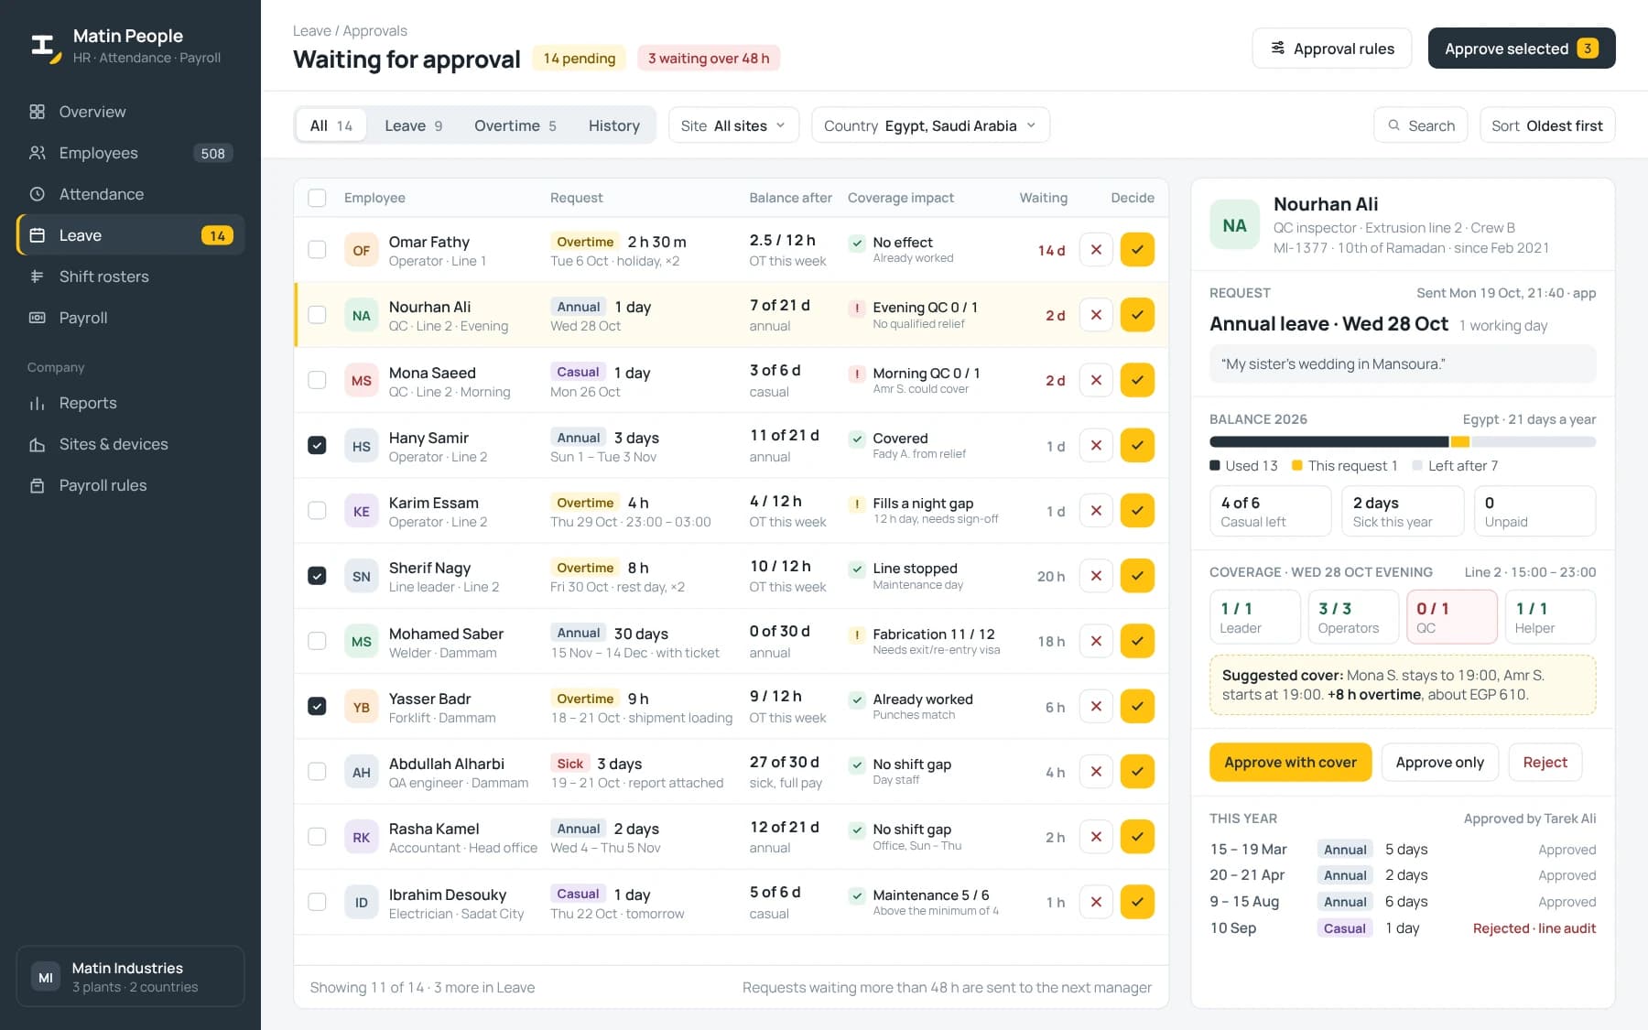This screenshot has height=1030, width=1648.
Task: Tick the select-all checkbox in table header
Action: pos(317,198)
